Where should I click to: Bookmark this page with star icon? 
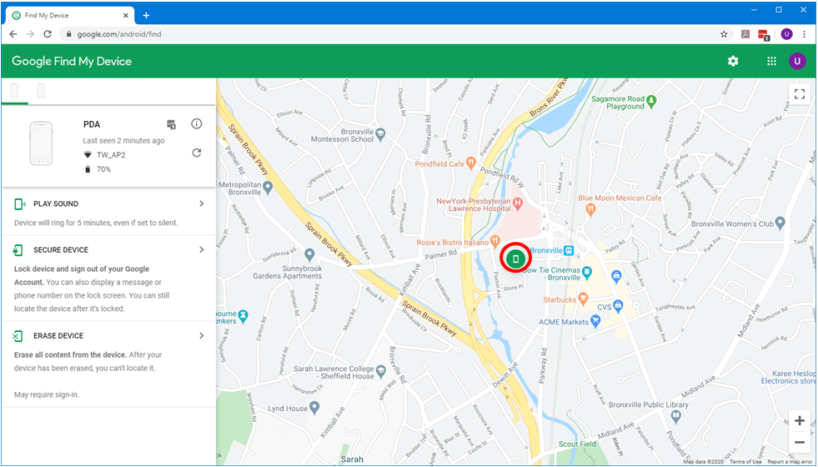click(724, 34)
